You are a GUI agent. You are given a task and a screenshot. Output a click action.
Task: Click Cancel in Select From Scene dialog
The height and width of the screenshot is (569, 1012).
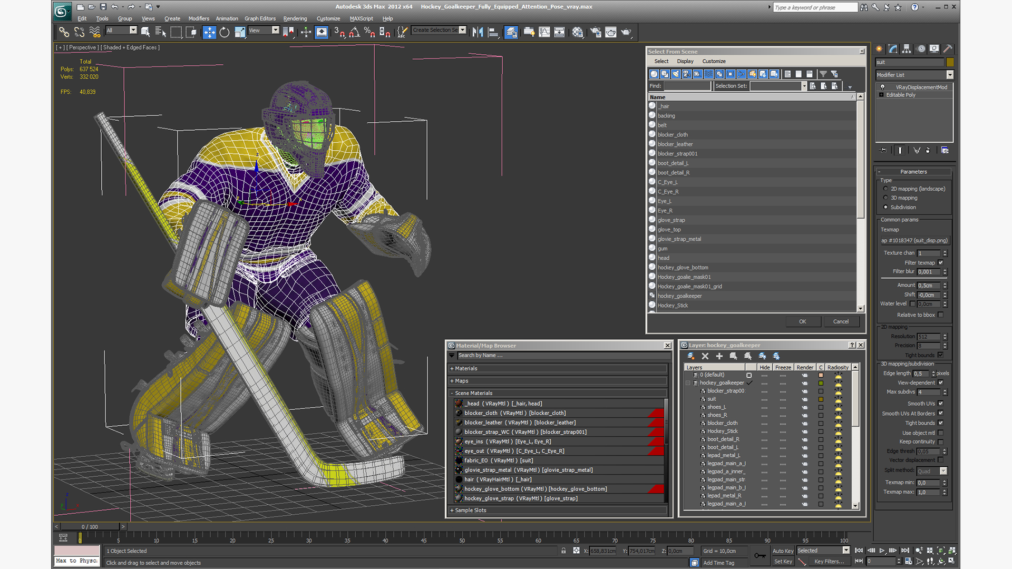[x=841, y=321]
